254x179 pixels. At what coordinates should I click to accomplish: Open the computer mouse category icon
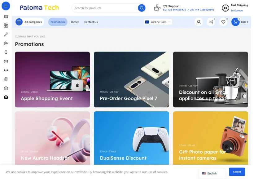pyautogui.click(x=6, y=52)
